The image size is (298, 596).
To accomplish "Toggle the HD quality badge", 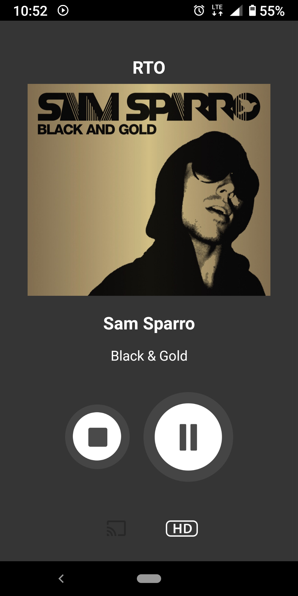I will [182, 528].
